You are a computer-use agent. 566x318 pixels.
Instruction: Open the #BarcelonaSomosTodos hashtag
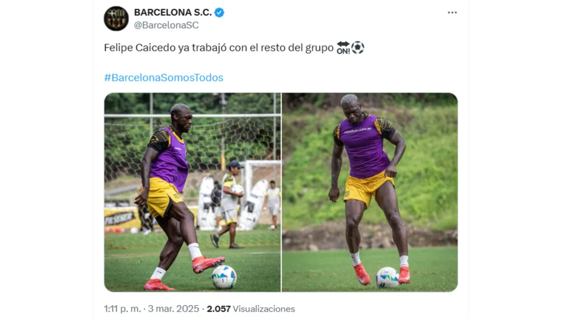(164, 77)
